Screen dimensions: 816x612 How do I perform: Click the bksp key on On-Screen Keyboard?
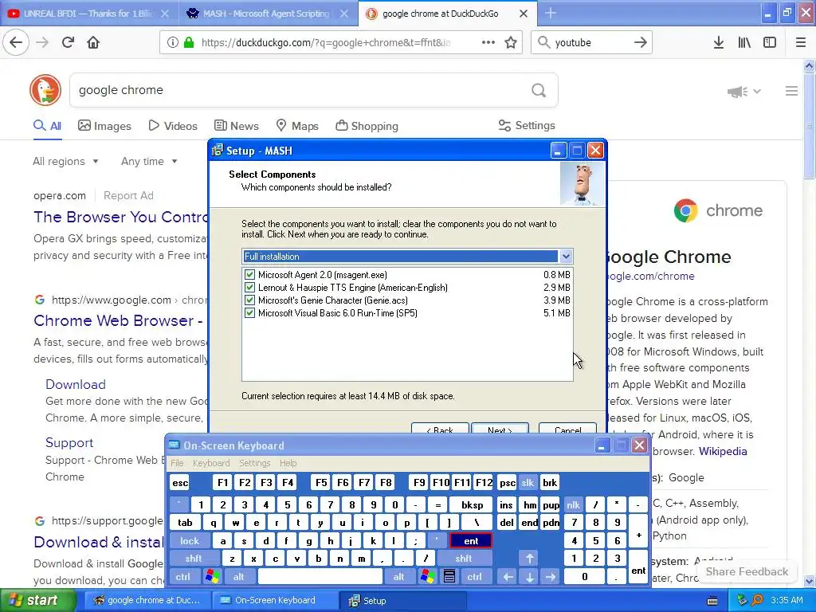click(x=472, y=504)
